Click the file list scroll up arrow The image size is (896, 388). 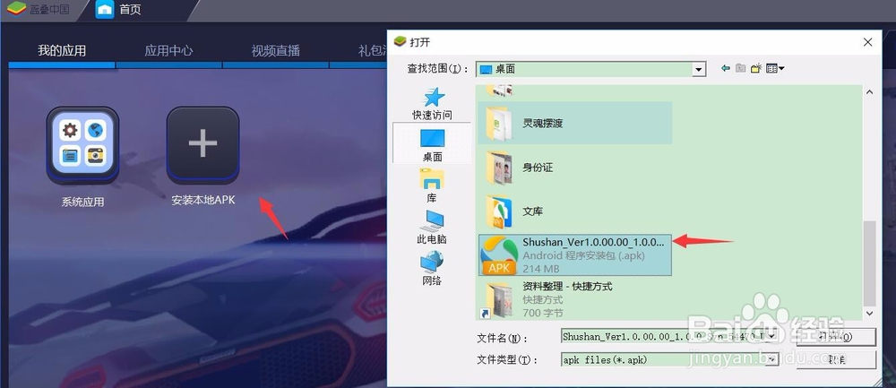click(x=869, y=92)
